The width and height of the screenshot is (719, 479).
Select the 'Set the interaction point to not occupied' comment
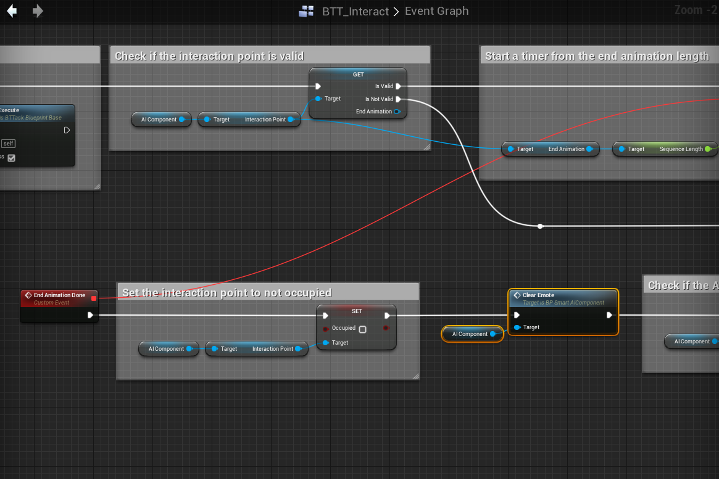227,293
